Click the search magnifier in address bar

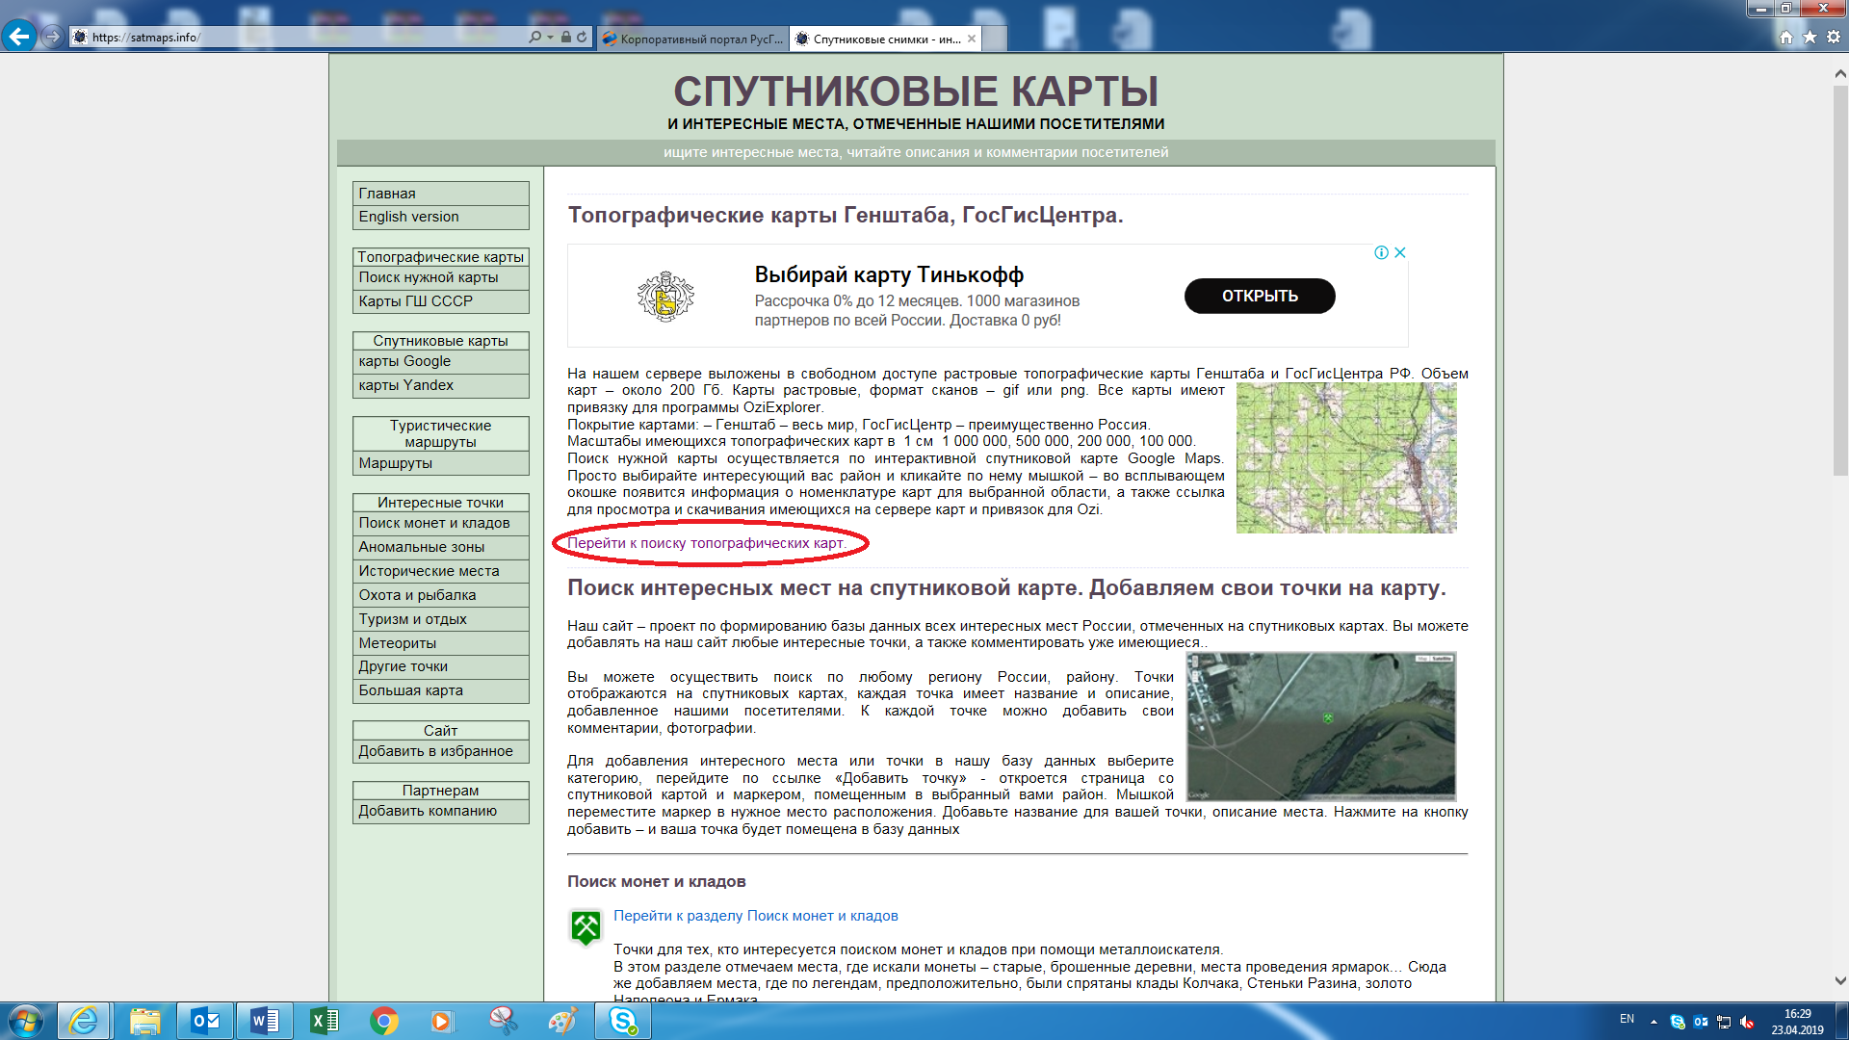click(x=534, y=37)
